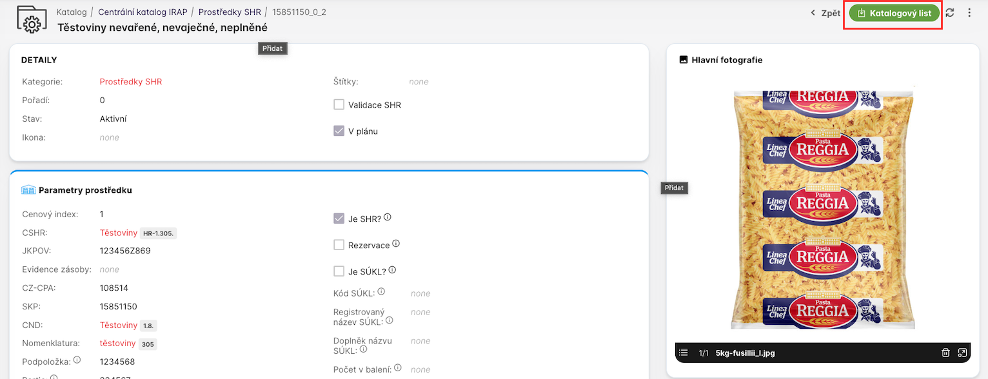Open the red Prostředky SHR category link
Image resolution: width=988 pixels, height=379 pixels.
131,82
